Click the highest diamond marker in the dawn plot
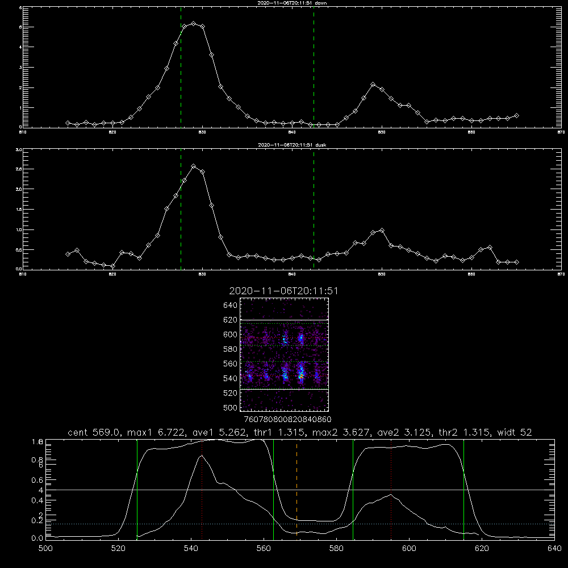Image resolution: width=568 pixels, height=568 pixels. pos(194,23)
